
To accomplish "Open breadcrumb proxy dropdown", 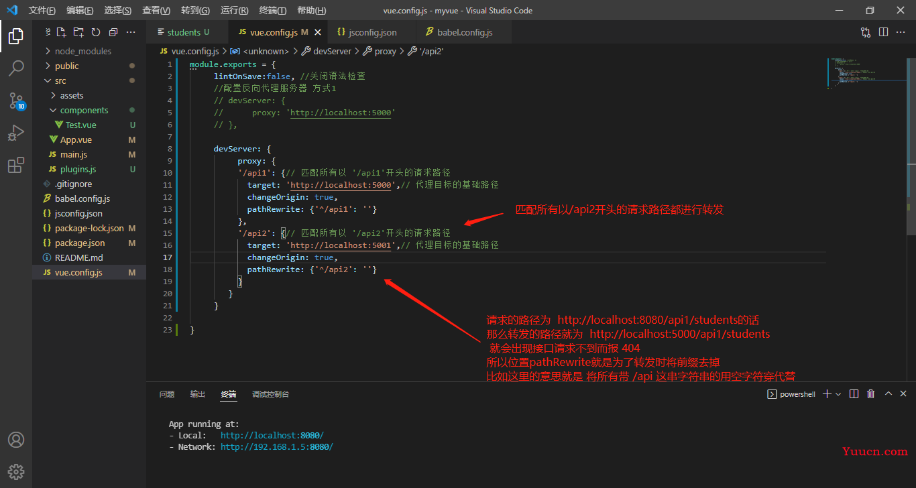I will tap(380, 51).
